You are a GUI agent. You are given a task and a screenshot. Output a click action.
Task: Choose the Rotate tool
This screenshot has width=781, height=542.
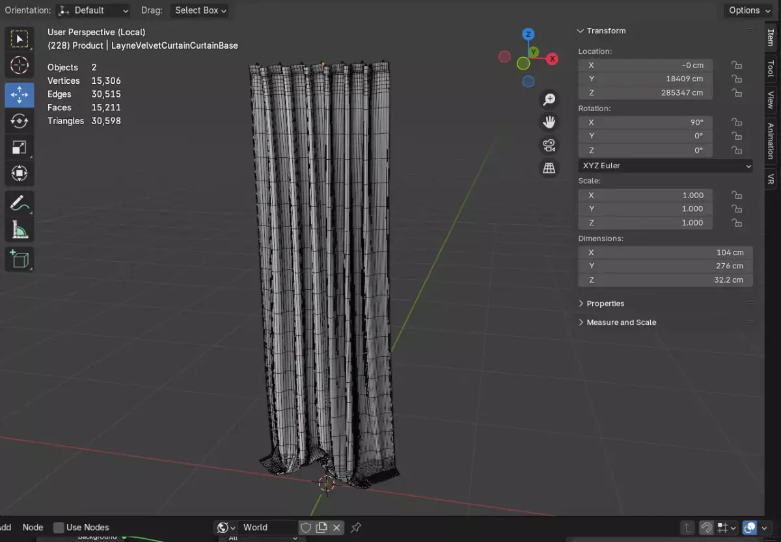pyautogui.click(x=20, y=121)
